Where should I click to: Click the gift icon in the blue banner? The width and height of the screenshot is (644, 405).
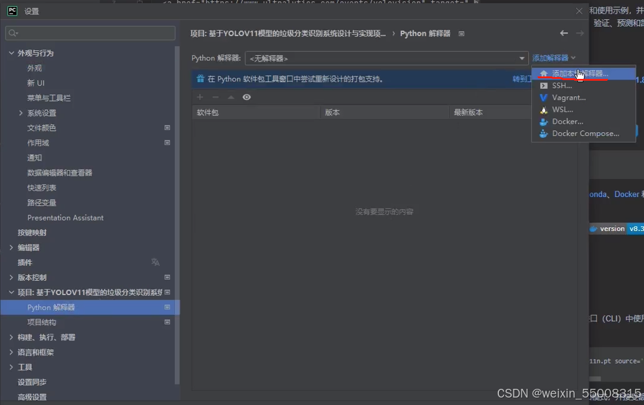[x=200, y=79]
